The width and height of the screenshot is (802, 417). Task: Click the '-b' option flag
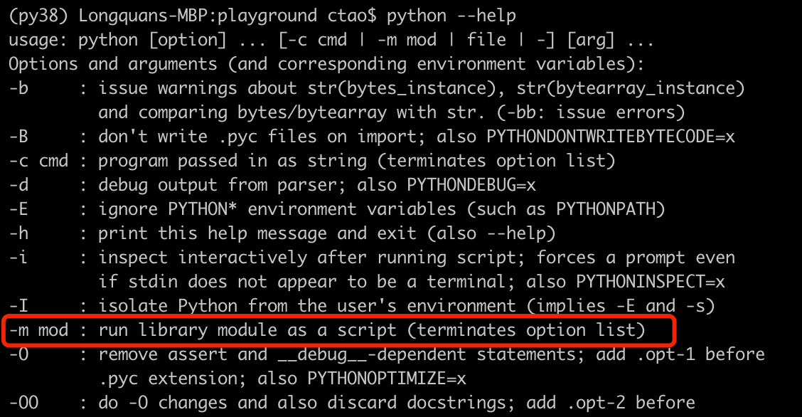[x=19, y=88]
